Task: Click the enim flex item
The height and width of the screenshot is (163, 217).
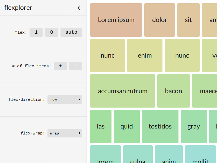Action: pos(145,55)
